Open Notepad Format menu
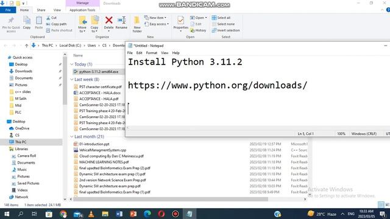This screenshot has width=390, height=219. [x=152, y=53]
